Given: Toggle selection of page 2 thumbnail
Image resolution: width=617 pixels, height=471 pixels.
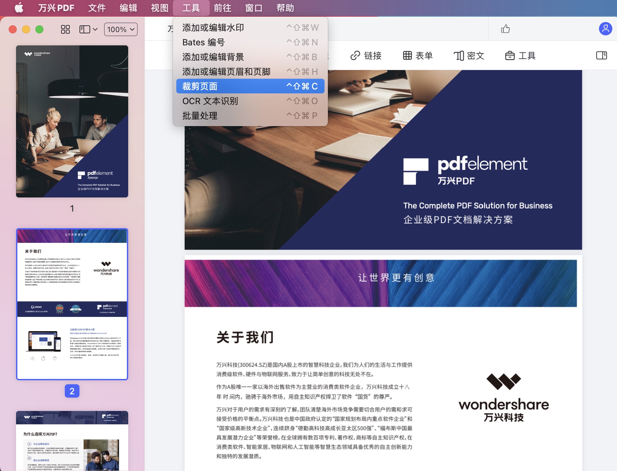Looking at the screenshot, I should (72, 304).
